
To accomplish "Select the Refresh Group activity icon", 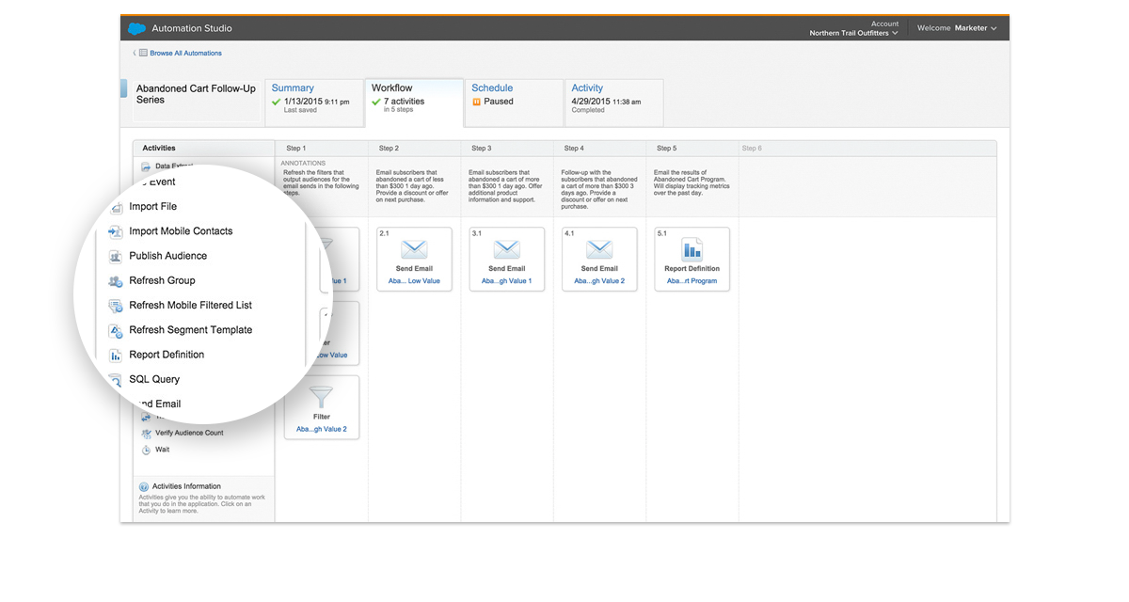I will [115, 280].
